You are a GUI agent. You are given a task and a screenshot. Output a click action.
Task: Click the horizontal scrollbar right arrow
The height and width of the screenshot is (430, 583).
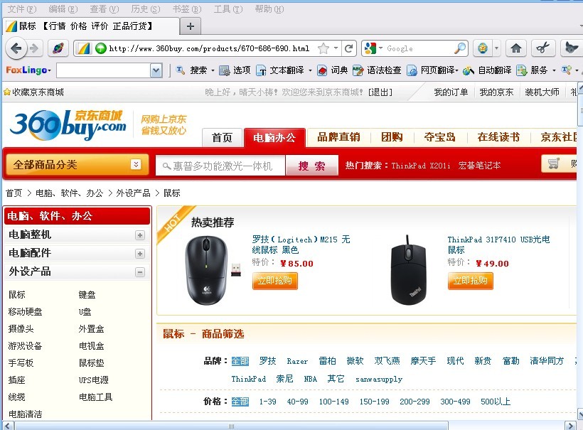[569, 426]
